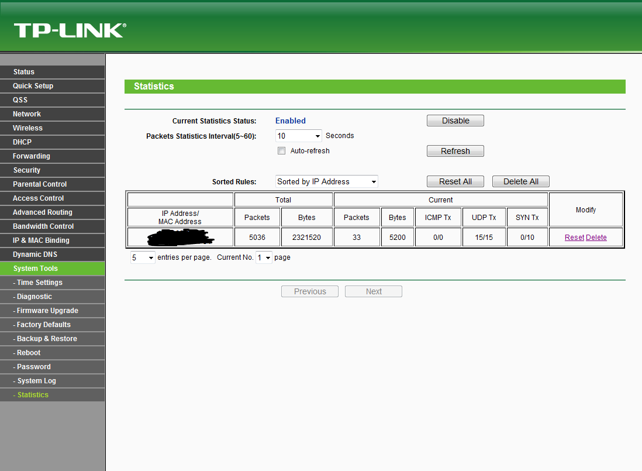Go to Quick Setup
The height and width of the screenshot is (471, 642).
click(x=53, y=86)
